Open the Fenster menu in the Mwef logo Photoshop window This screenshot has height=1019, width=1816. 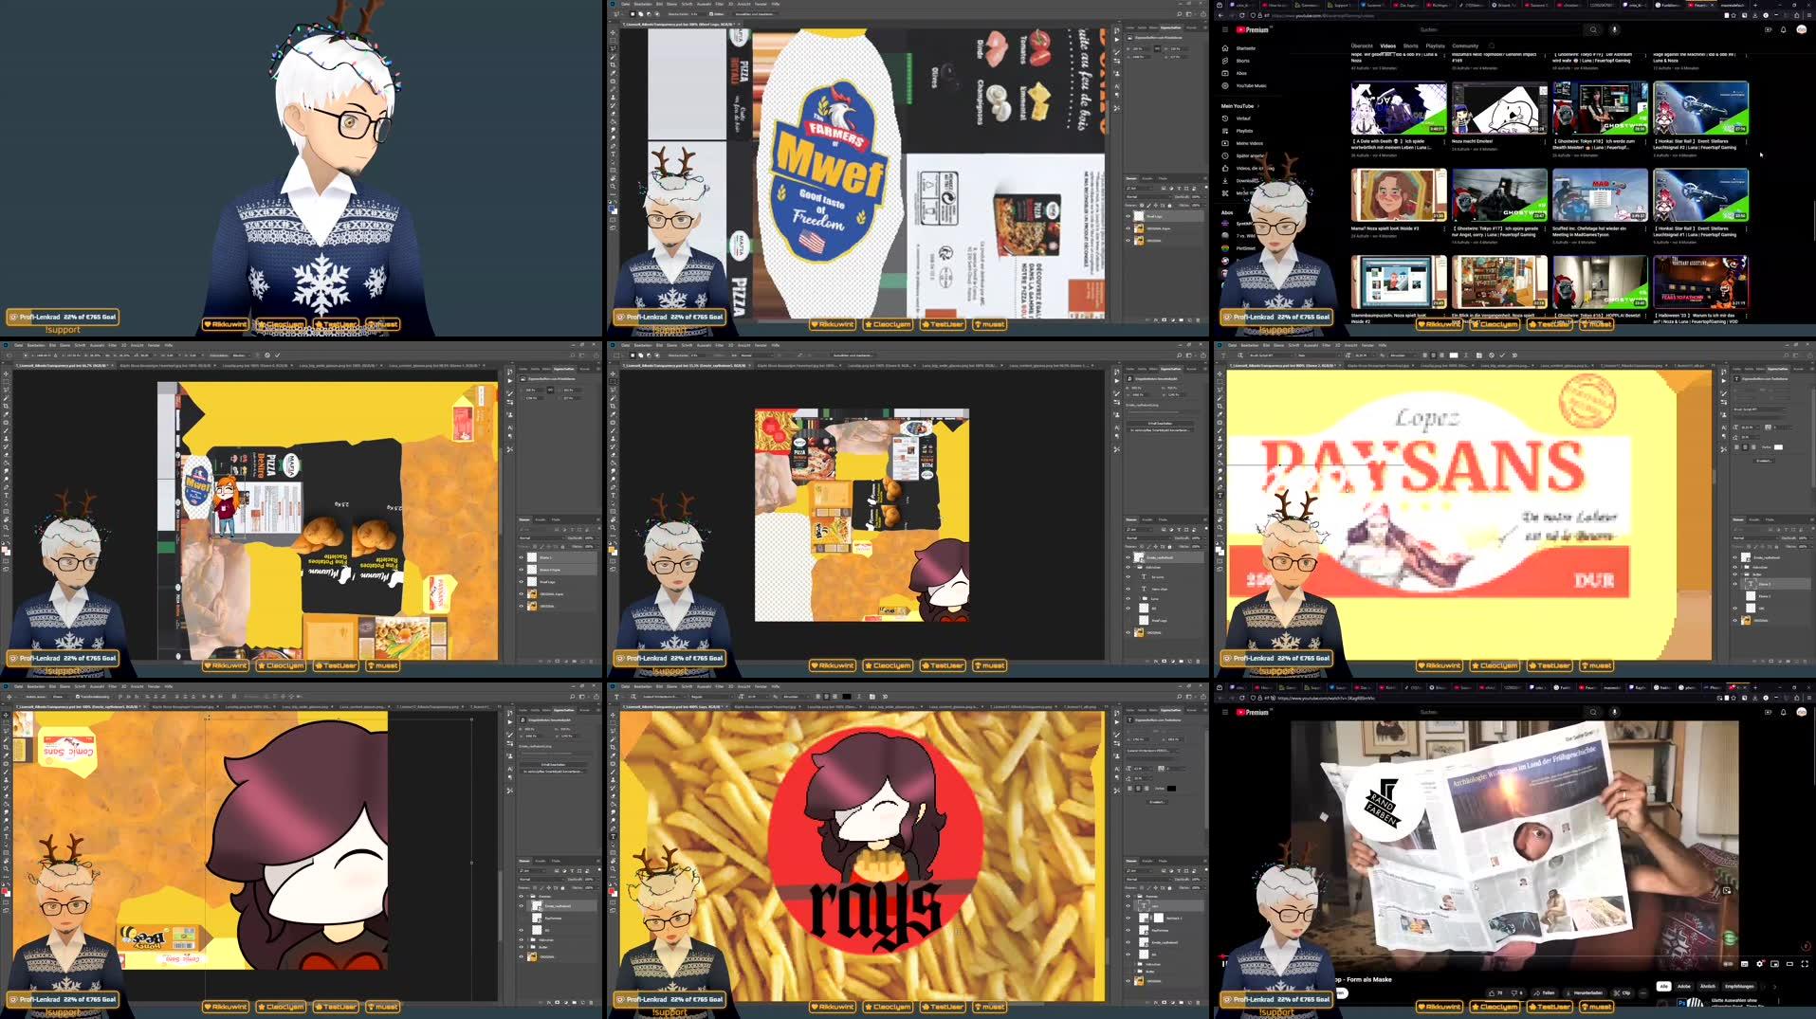point(761,4)
